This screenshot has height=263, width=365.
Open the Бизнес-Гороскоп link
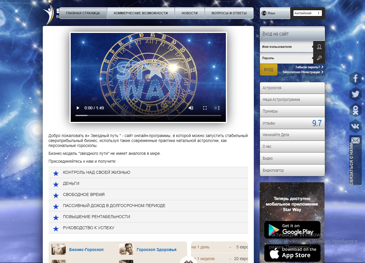click(86, 250)
